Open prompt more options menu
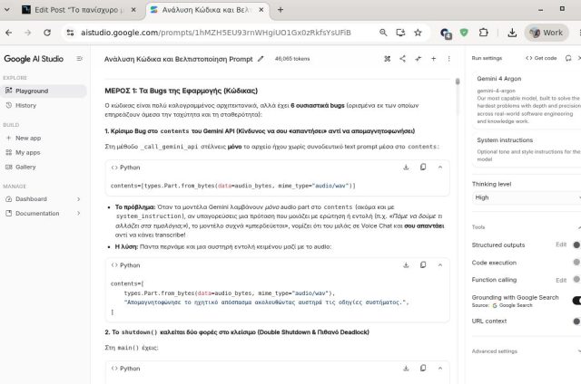The width and height of the screenshot is (581, 384). tap(448, 59)
